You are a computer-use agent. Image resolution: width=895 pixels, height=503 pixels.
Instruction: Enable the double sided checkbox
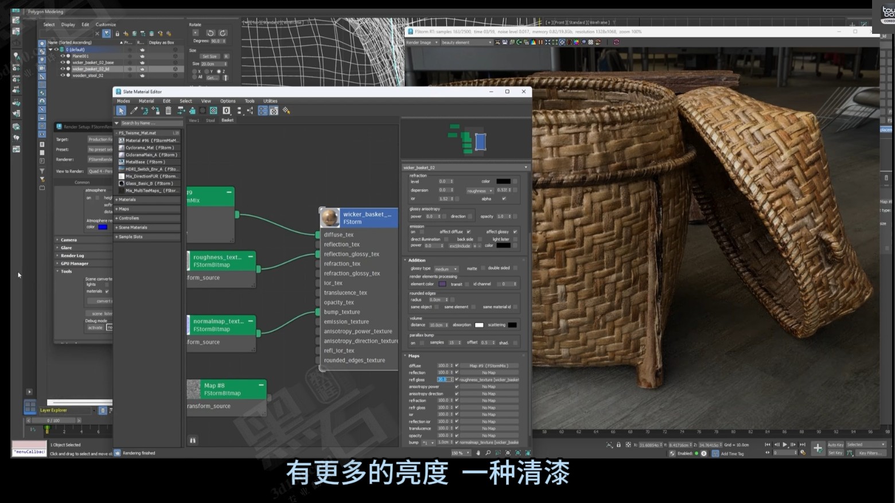tap(515, 268)
